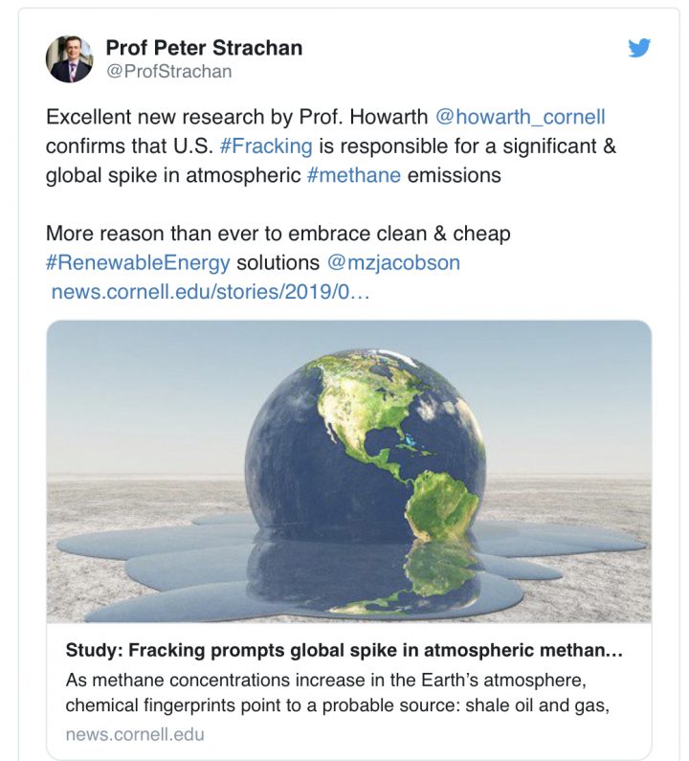Click the news.cornell.edu domain in card footer
Viewport: 689px width, 761px height.
135,734
